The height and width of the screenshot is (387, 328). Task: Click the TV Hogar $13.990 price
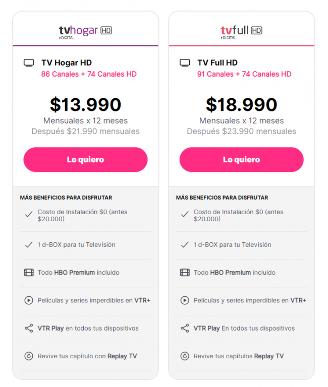[x=85, y=104]
